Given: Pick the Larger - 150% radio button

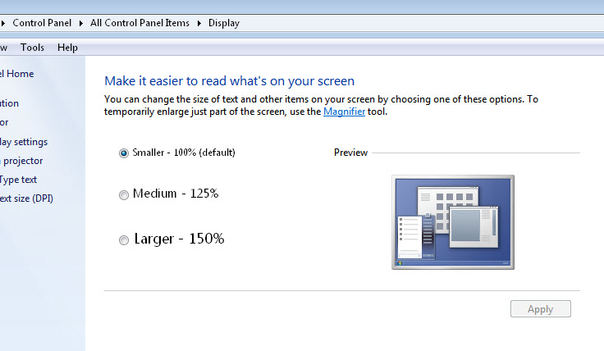Looking at the screenshot, I should pos(124,240).
